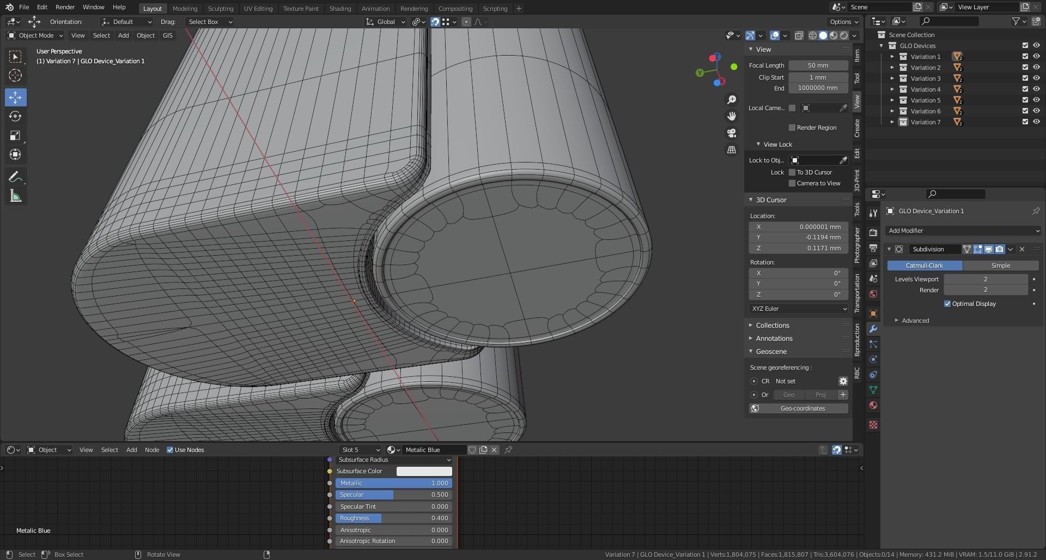The image size is (1046, 560).
Task: Open the XYZ Euler rotation mode dropdown
Action: (x=798, y=309)
